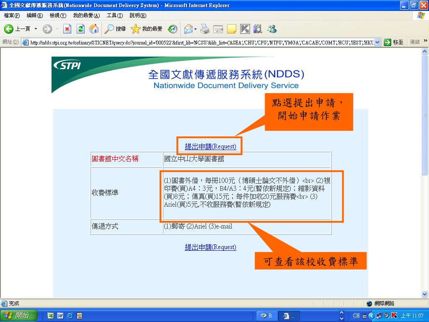This screenshot has height=322, width=429.
Task: Click the Windows flag throbber icon
Action: [421, 16]
